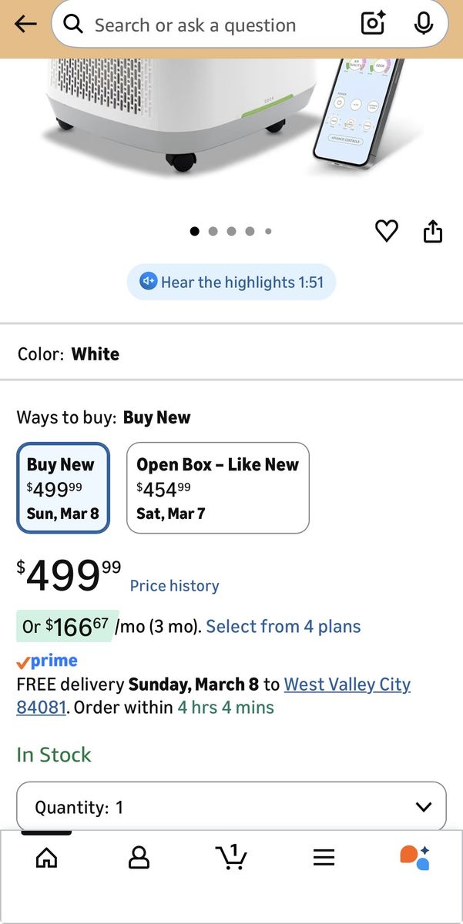
Task: Tap the back arrow icon
Action: point(25,25)
